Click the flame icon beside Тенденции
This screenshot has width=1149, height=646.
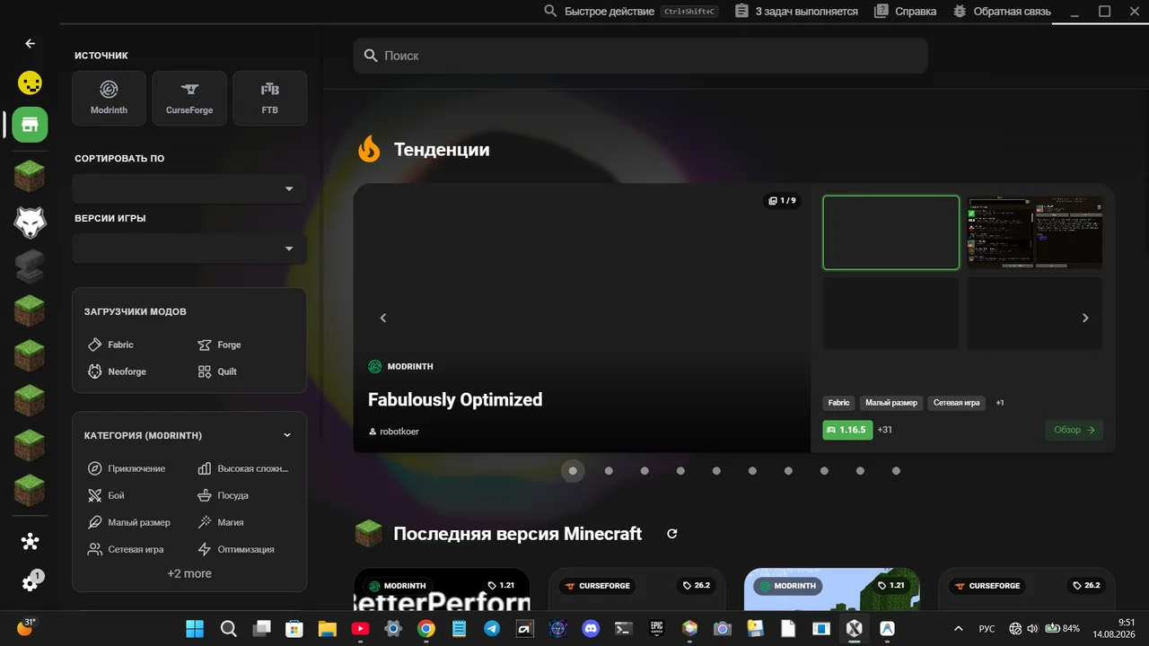point(369,149)
